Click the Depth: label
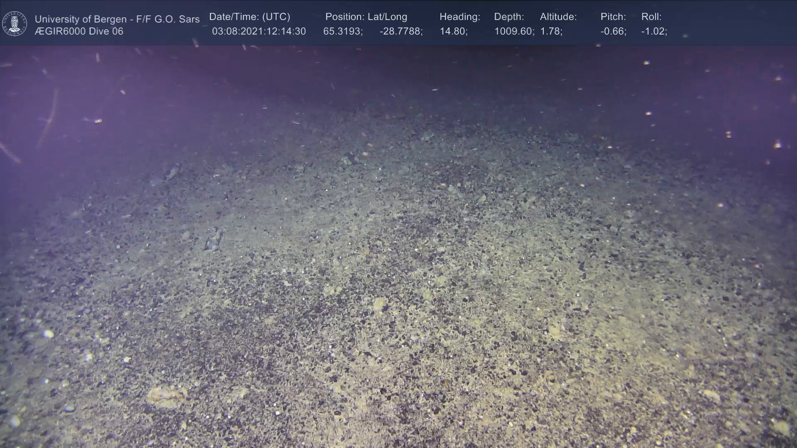The width and height of the screenshot is (797, 448). point(509,17)
